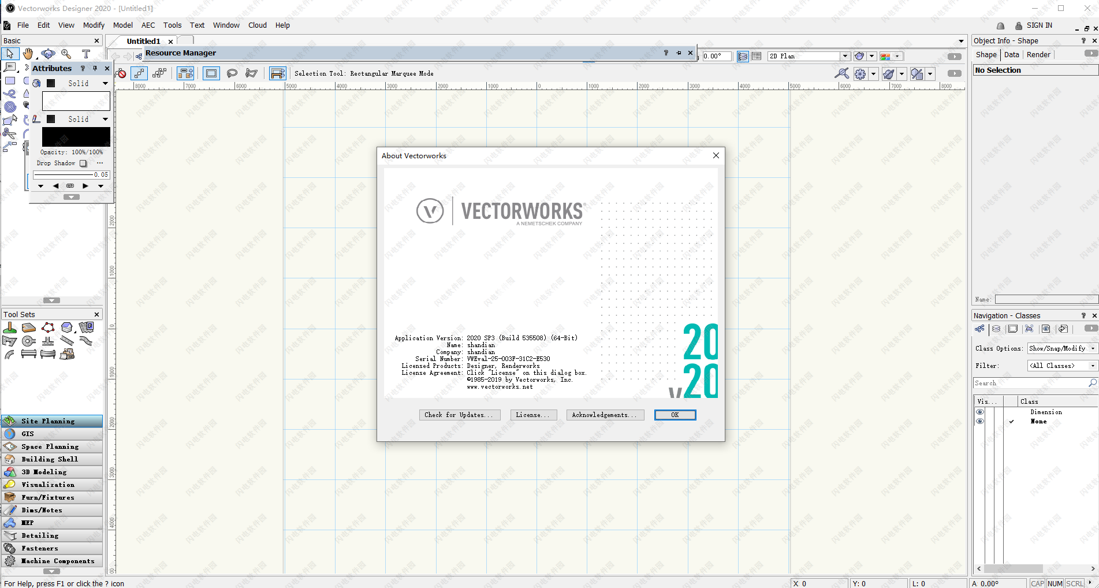Image resolution: width=1099 pixels, height=588 pixels.
Task: Open the Viewports tab icon in Navigation
Action: 1029,329
